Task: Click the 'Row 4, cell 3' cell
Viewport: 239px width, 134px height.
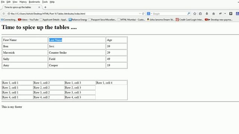Action: coord(80,98)
